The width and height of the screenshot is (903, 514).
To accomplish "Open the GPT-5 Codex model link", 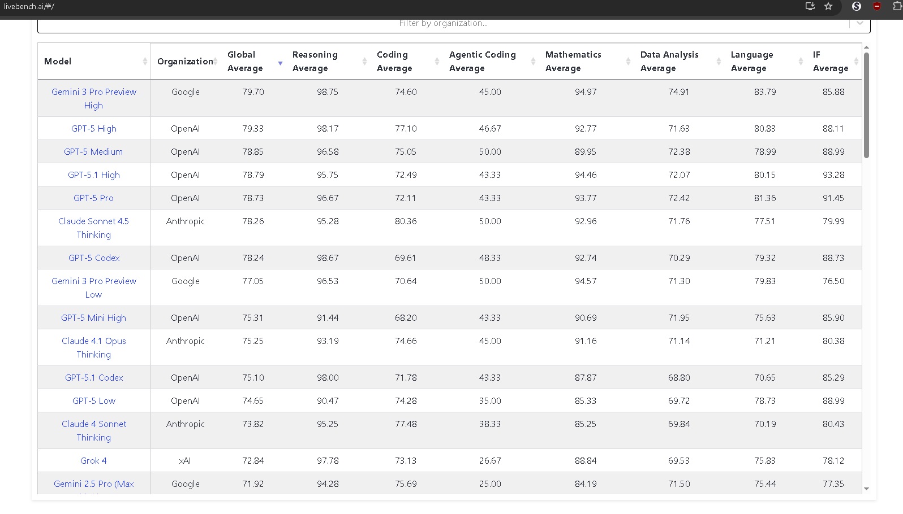I will tap(94, 258).
